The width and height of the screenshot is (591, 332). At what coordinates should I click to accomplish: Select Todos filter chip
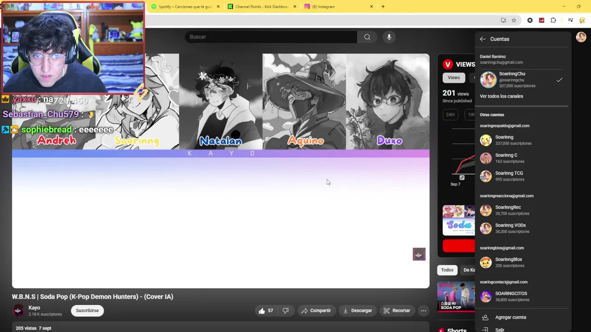coord(447,270)
